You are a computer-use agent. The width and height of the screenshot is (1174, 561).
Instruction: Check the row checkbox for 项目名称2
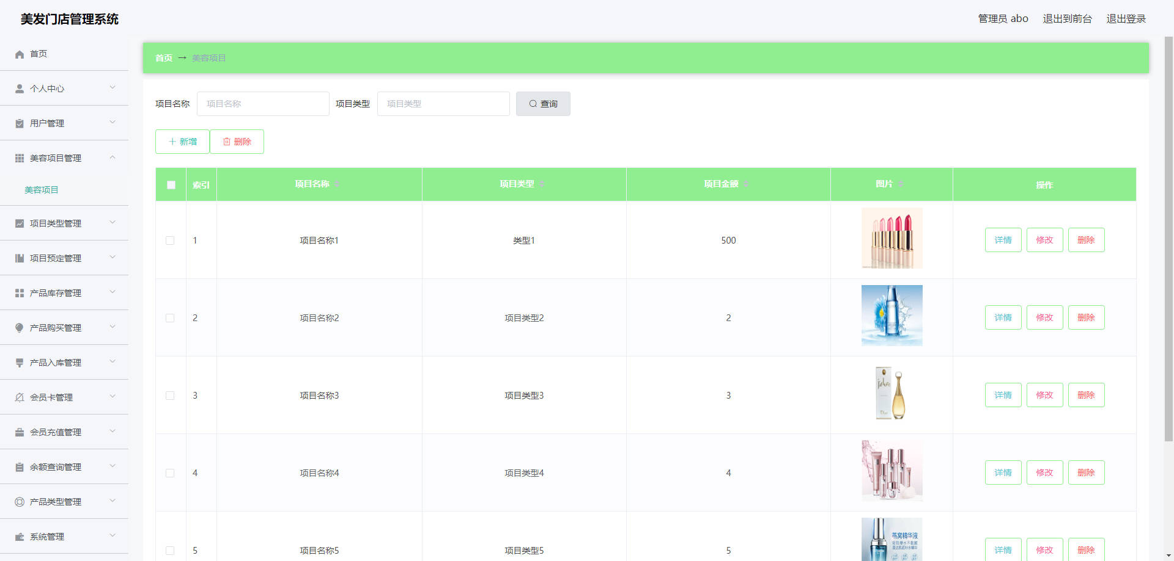pyautogui.click(x=170, y=318)
